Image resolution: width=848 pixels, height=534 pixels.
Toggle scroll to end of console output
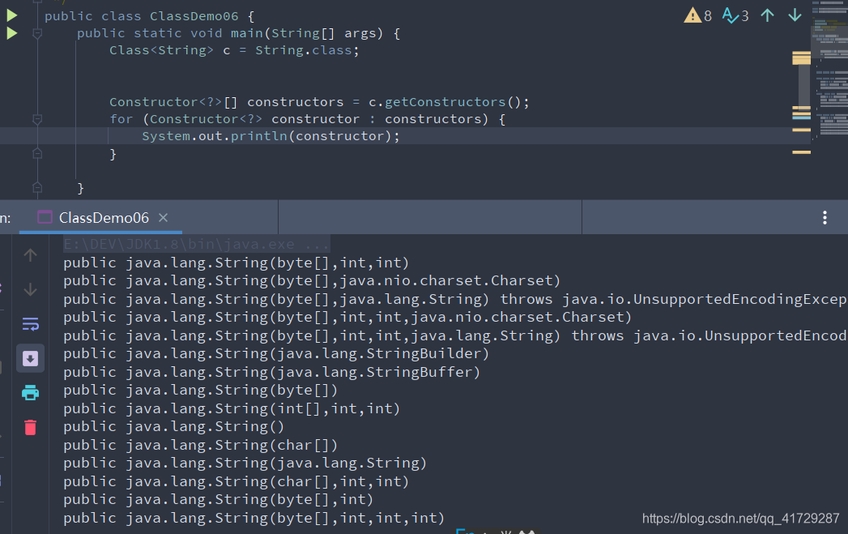tap(30, 358)
